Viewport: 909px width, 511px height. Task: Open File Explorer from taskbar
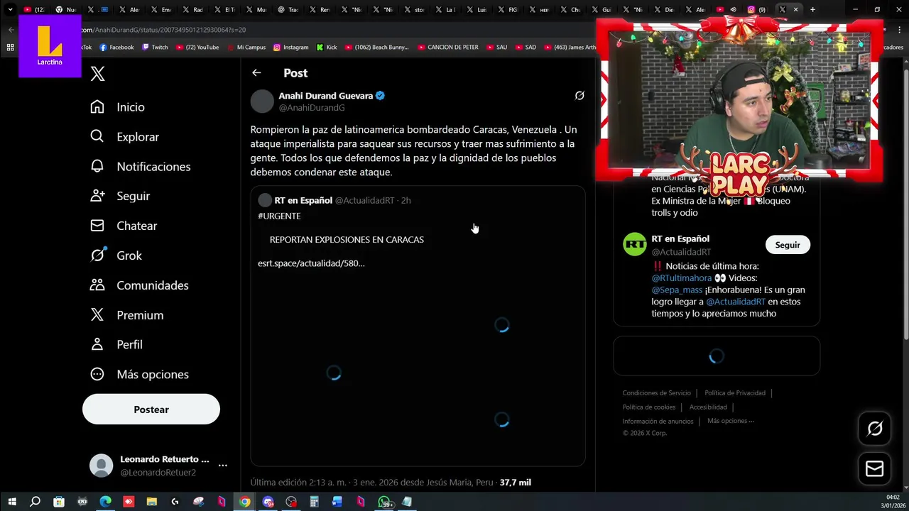pos(151,502)
